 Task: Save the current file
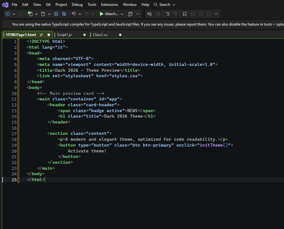[56, 14]
